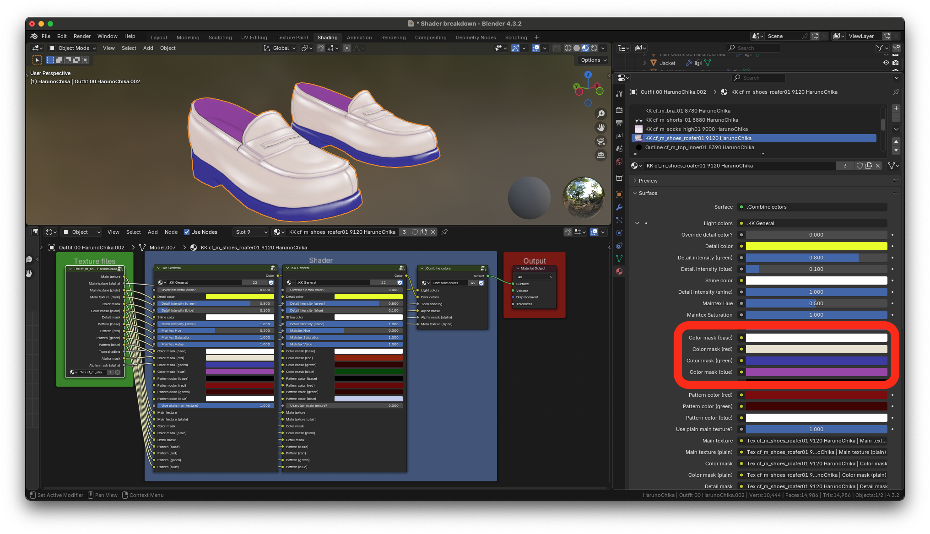Open the Material properties tab icon

coord(619,271)
